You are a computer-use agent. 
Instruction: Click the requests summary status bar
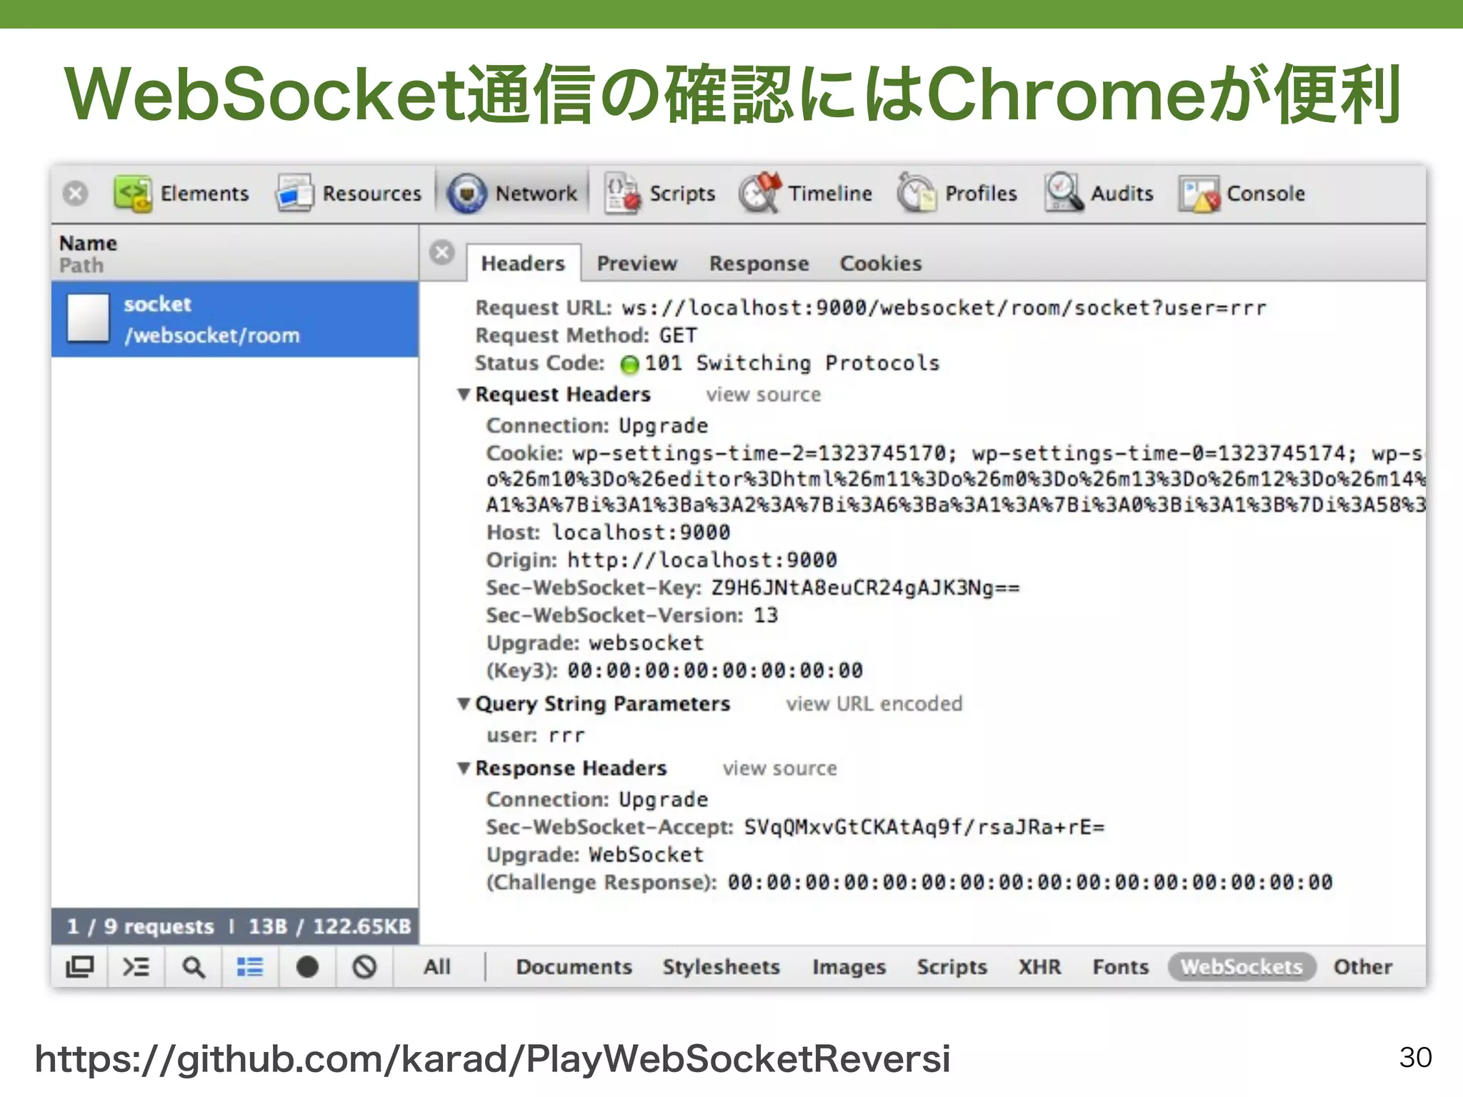pyautogui.click(x=235, y=927)
